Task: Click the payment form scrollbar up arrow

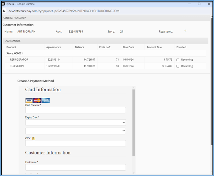Action: click(134, 88)
